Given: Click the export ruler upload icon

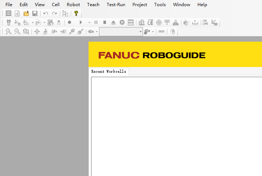Looking at the screenshot, I should point(195,22).
